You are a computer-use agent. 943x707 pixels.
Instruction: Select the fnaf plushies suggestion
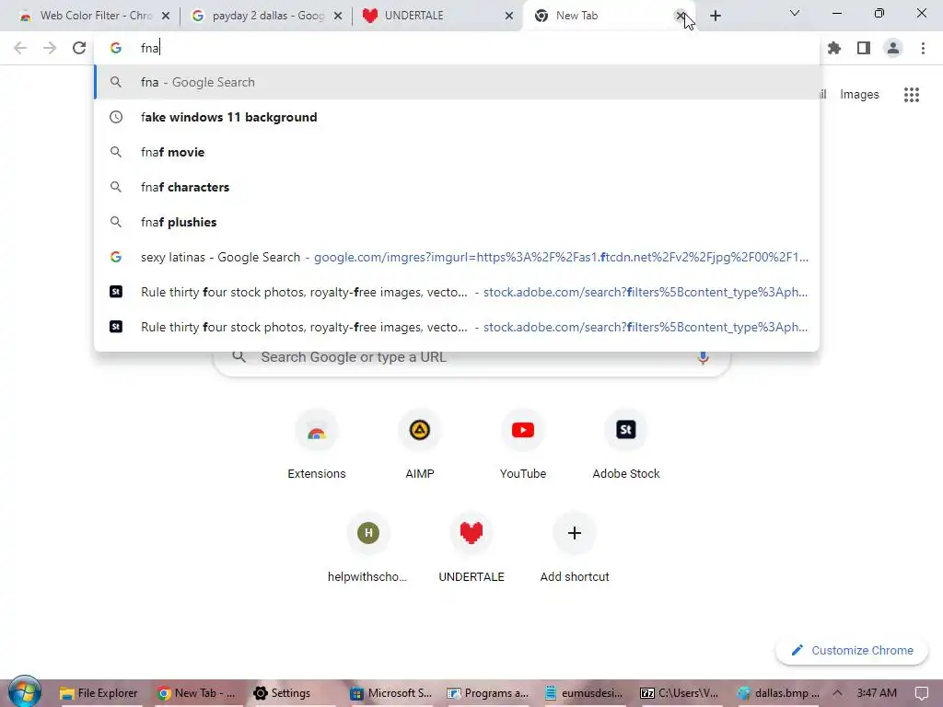pyautogui.click(x=457, y=222)
